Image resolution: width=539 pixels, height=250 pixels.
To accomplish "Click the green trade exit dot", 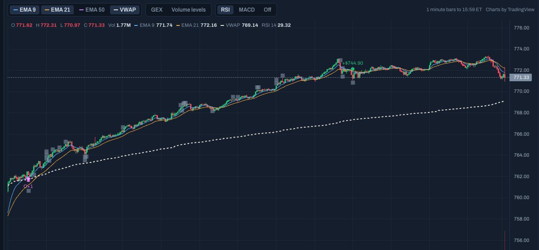I will [x=352, y=69].
